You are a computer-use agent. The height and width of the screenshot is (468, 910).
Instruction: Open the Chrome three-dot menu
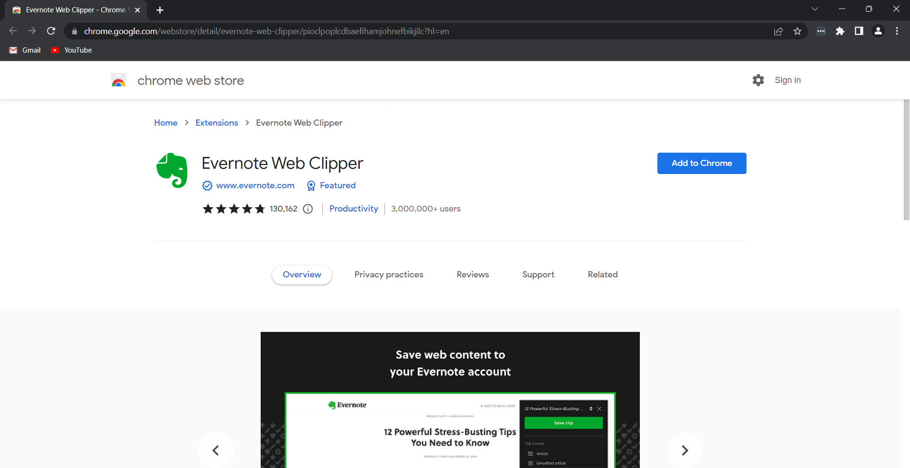(897, 31)
